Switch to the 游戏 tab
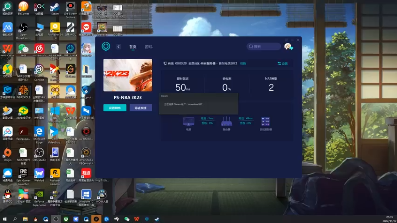 coord(148,47)
